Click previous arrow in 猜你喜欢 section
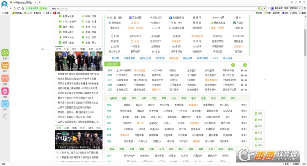 click(x=233, y=65)
